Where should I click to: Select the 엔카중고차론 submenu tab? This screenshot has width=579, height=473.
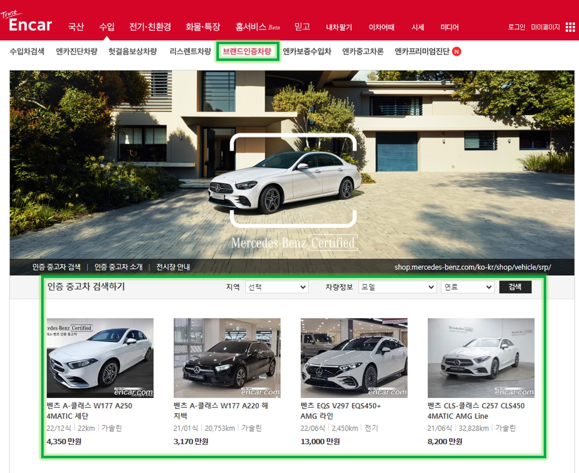click(x=363, y=51)
